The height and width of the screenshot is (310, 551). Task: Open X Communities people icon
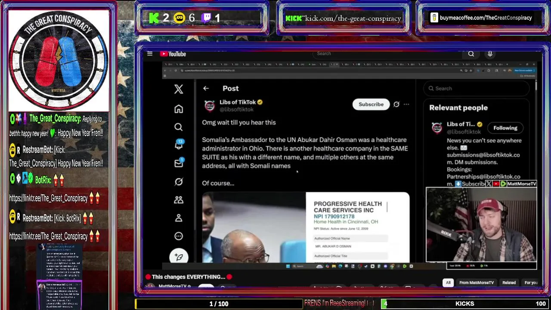[179, 200]
